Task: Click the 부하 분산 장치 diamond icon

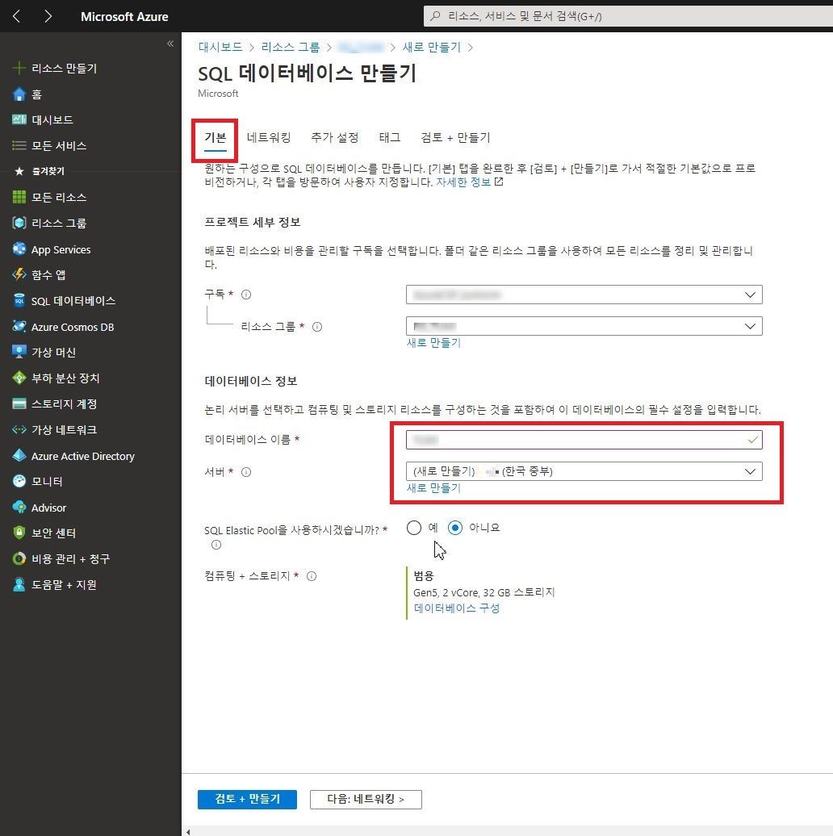Action: pyautogui.click(x=19, y=378)
